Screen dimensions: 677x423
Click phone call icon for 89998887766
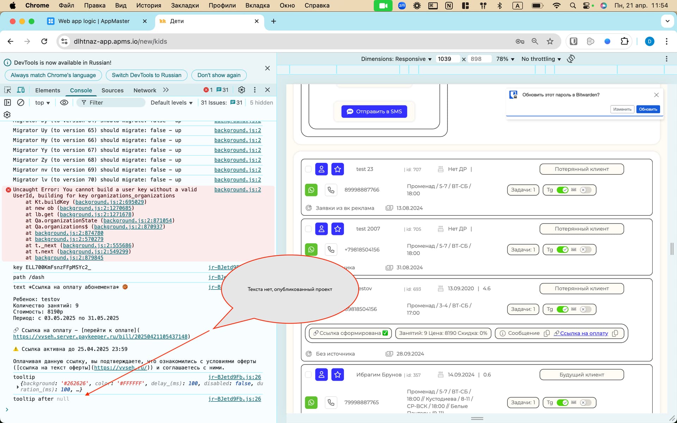(331, 190)
